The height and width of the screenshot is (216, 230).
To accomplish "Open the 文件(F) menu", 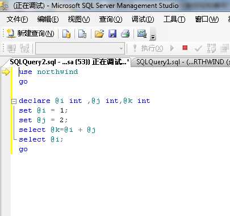I will [x=17, y=19].
